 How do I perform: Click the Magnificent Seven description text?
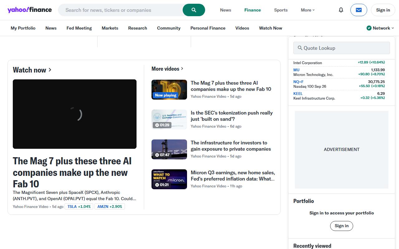pyautogui.click(x=75, y=195)
